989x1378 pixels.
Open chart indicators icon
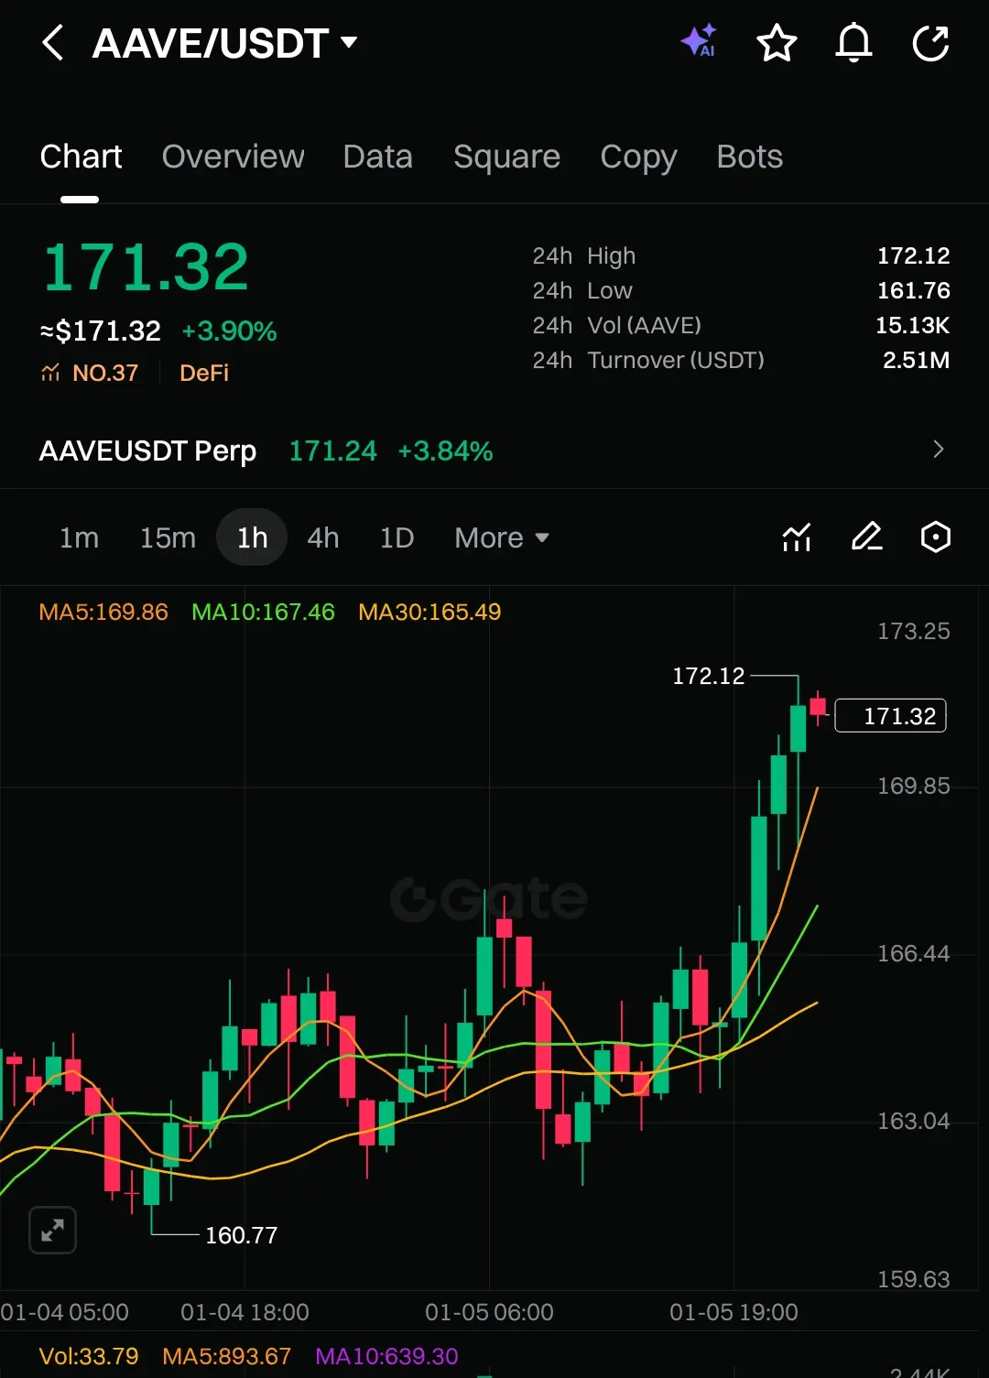click(x=797, y=537)
